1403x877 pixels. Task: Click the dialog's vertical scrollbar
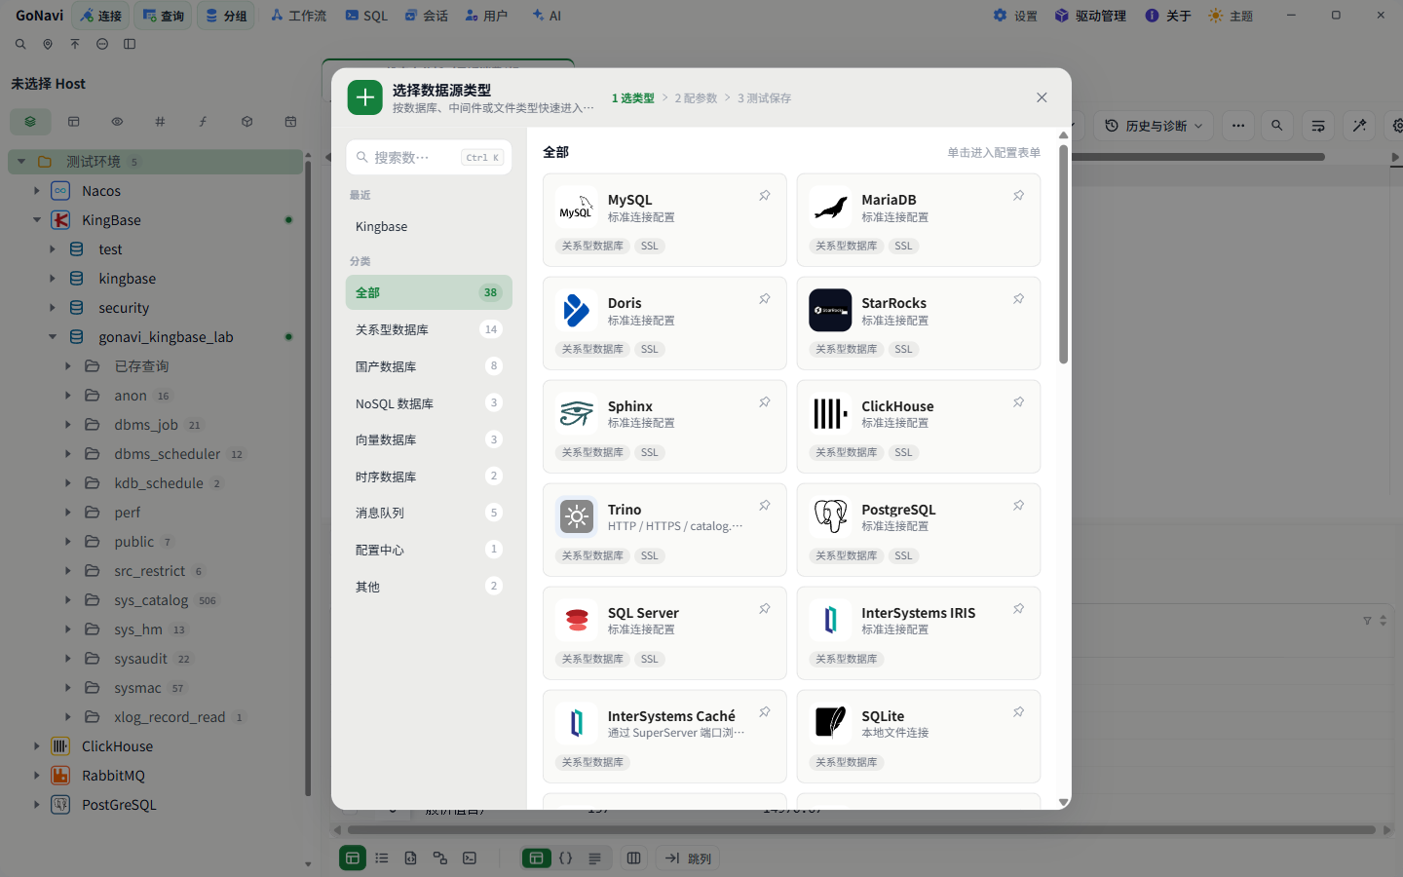point(1063,253)
